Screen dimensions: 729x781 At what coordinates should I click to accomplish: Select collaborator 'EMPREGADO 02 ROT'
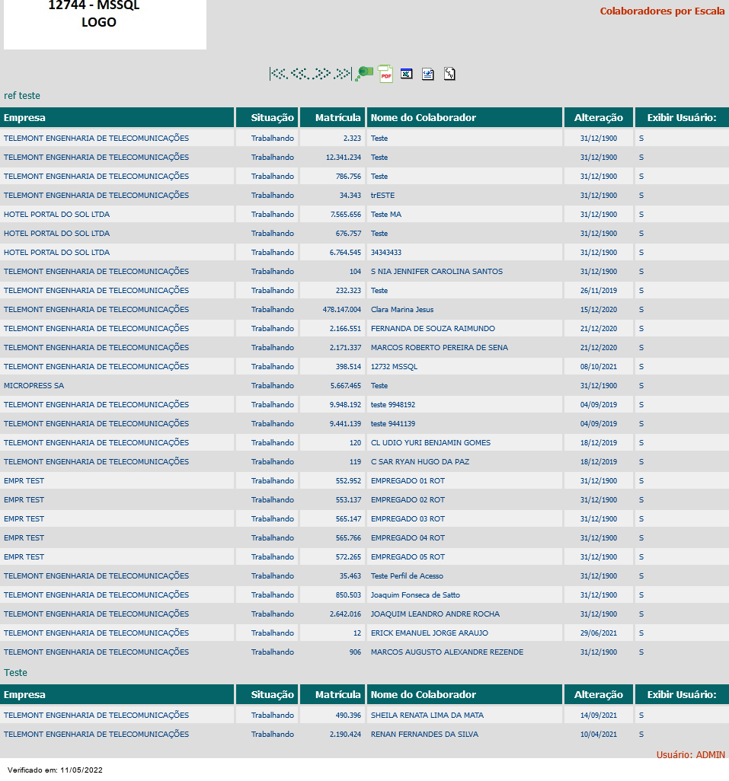pos(408,499)
